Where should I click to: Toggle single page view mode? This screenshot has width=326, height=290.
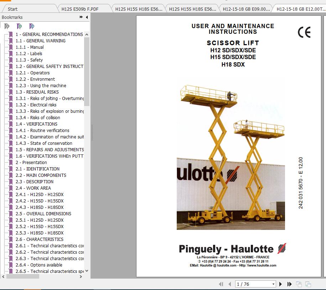299,284
